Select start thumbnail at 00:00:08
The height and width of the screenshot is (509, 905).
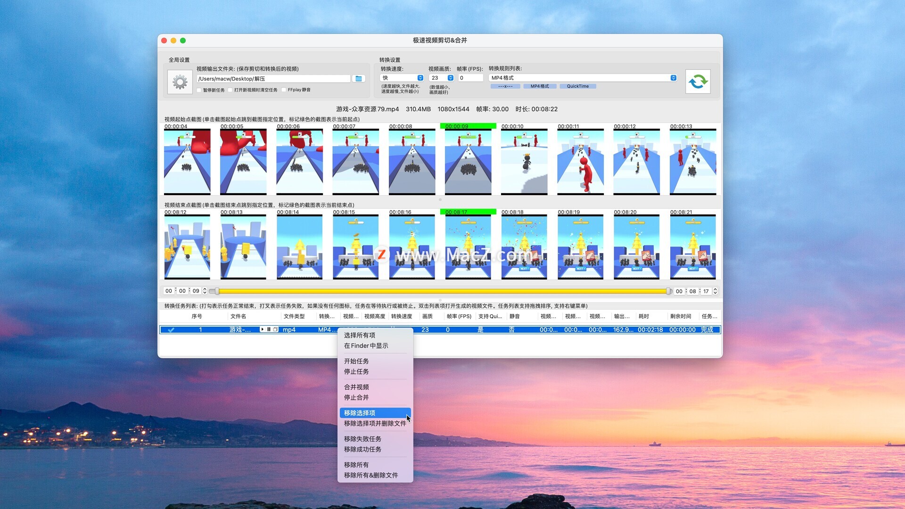[x=412, y=162]
